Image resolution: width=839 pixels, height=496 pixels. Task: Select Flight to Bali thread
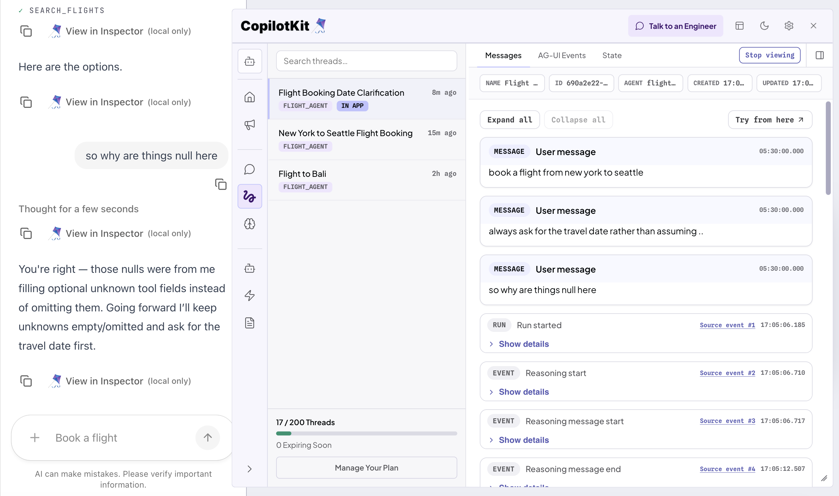point(367,180)
